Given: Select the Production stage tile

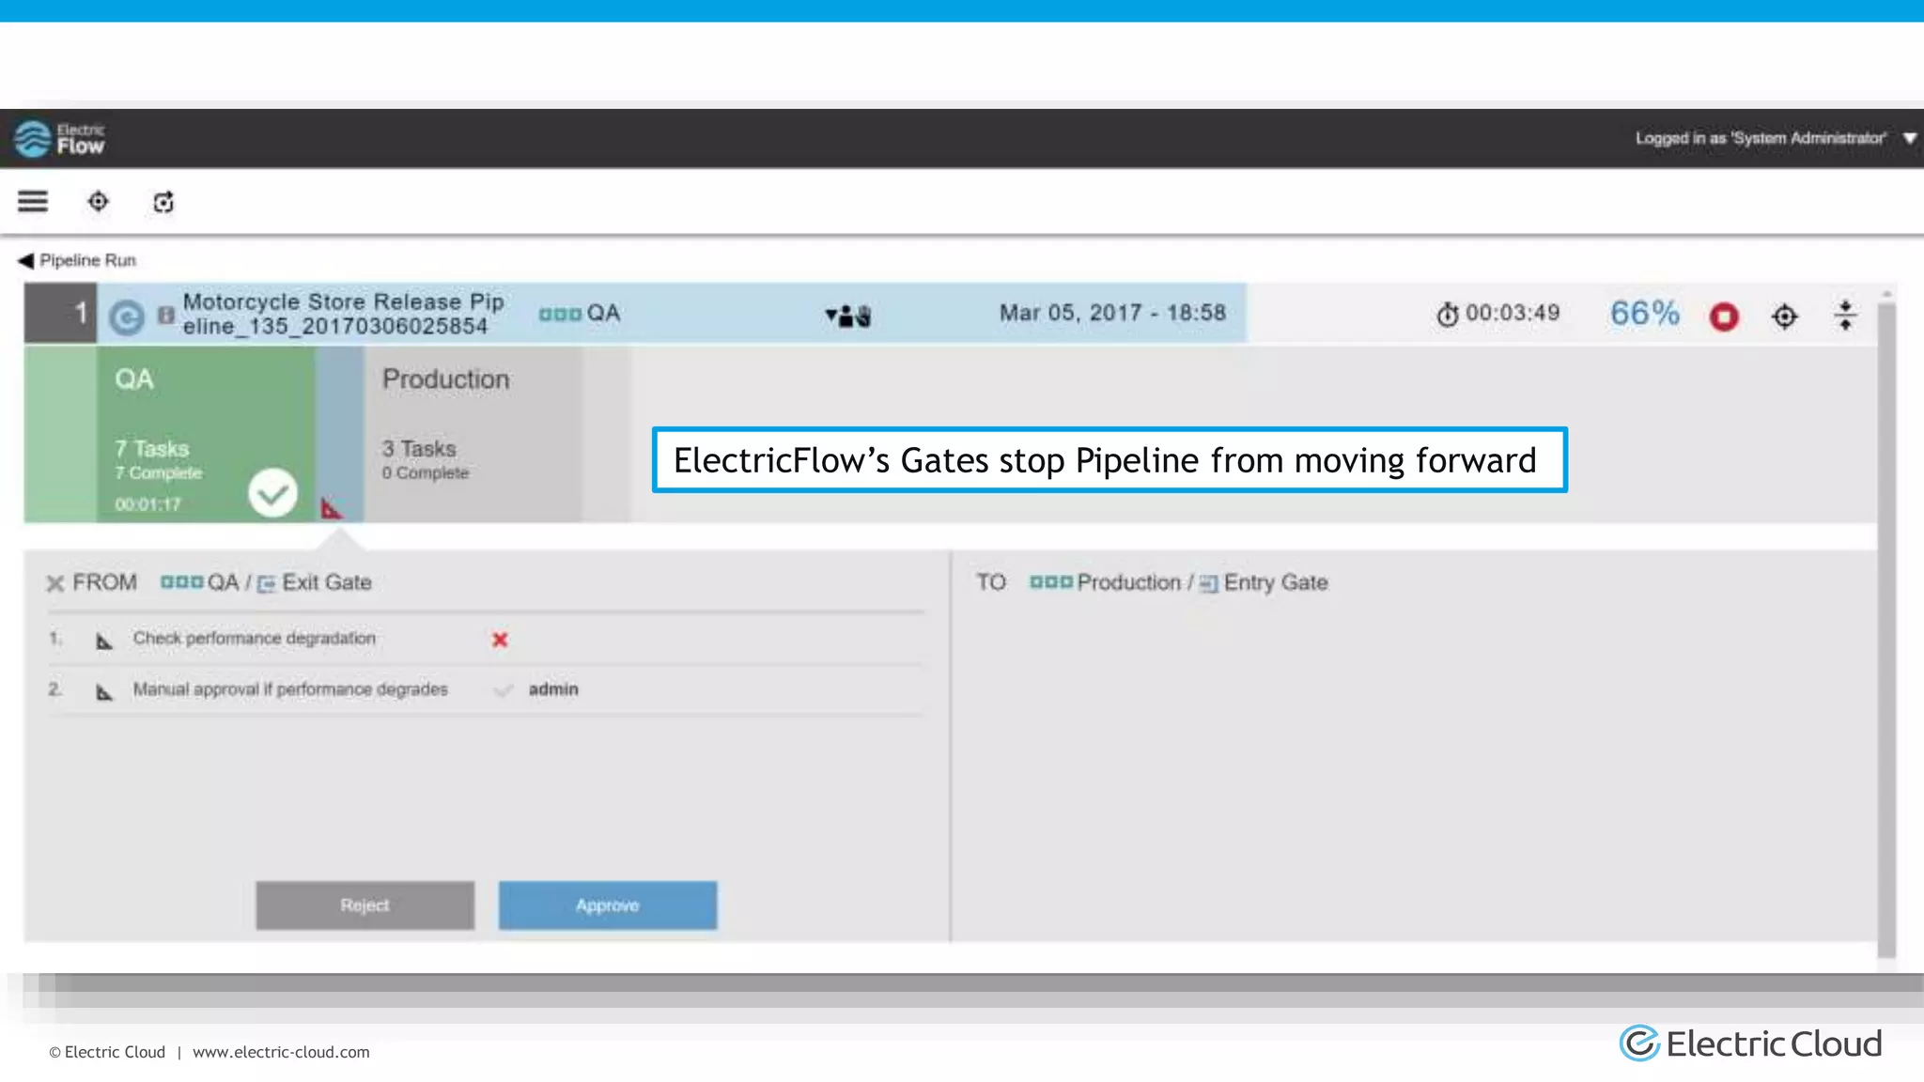Looking at the screenshot, I should [x=472, y=432].
